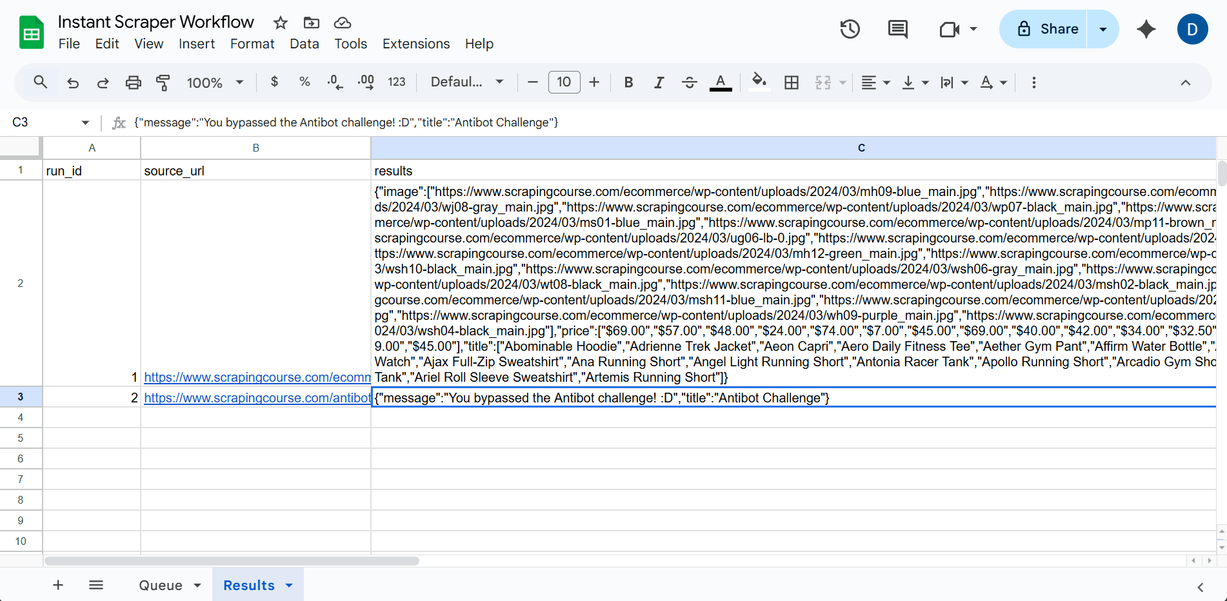Click Name box showing C3

44,123
